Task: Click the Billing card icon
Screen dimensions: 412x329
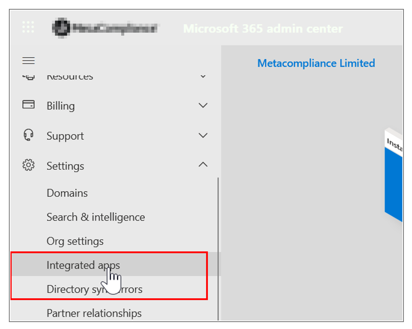Action: tap(28, 105)
